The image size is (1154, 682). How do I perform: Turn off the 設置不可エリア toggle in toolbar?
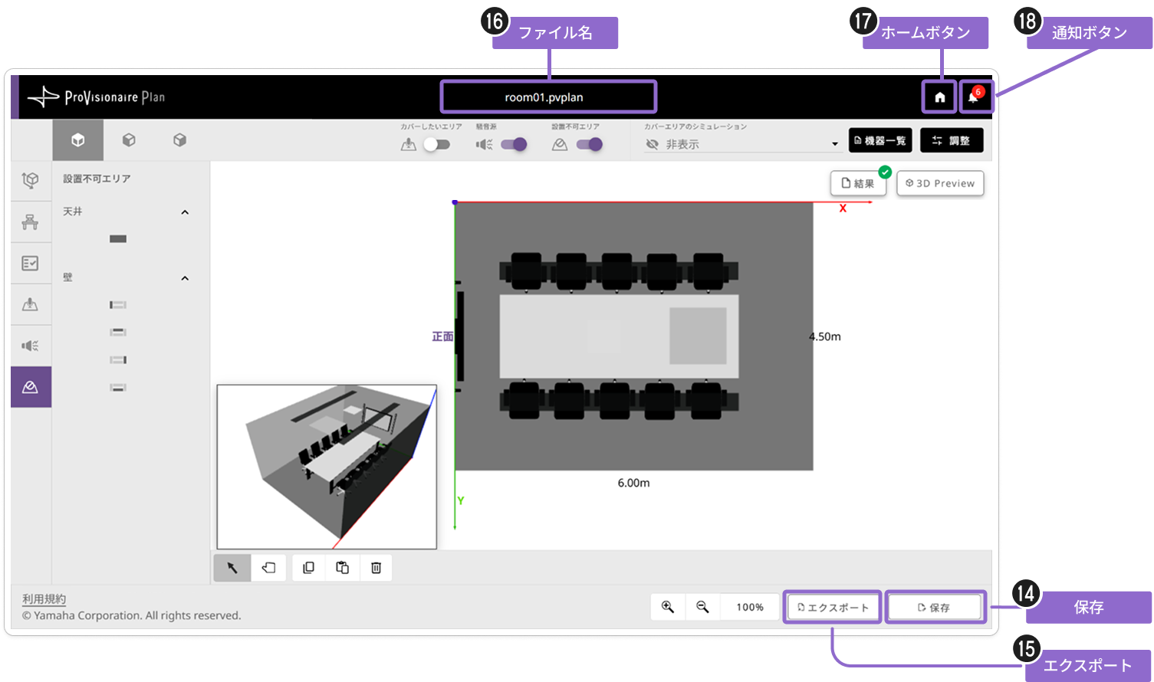pos(590,144)
